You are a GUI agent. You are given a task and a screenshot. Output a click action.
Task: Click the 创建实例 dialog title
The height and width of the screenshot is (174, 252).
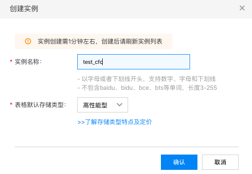[x=24, y=9]
